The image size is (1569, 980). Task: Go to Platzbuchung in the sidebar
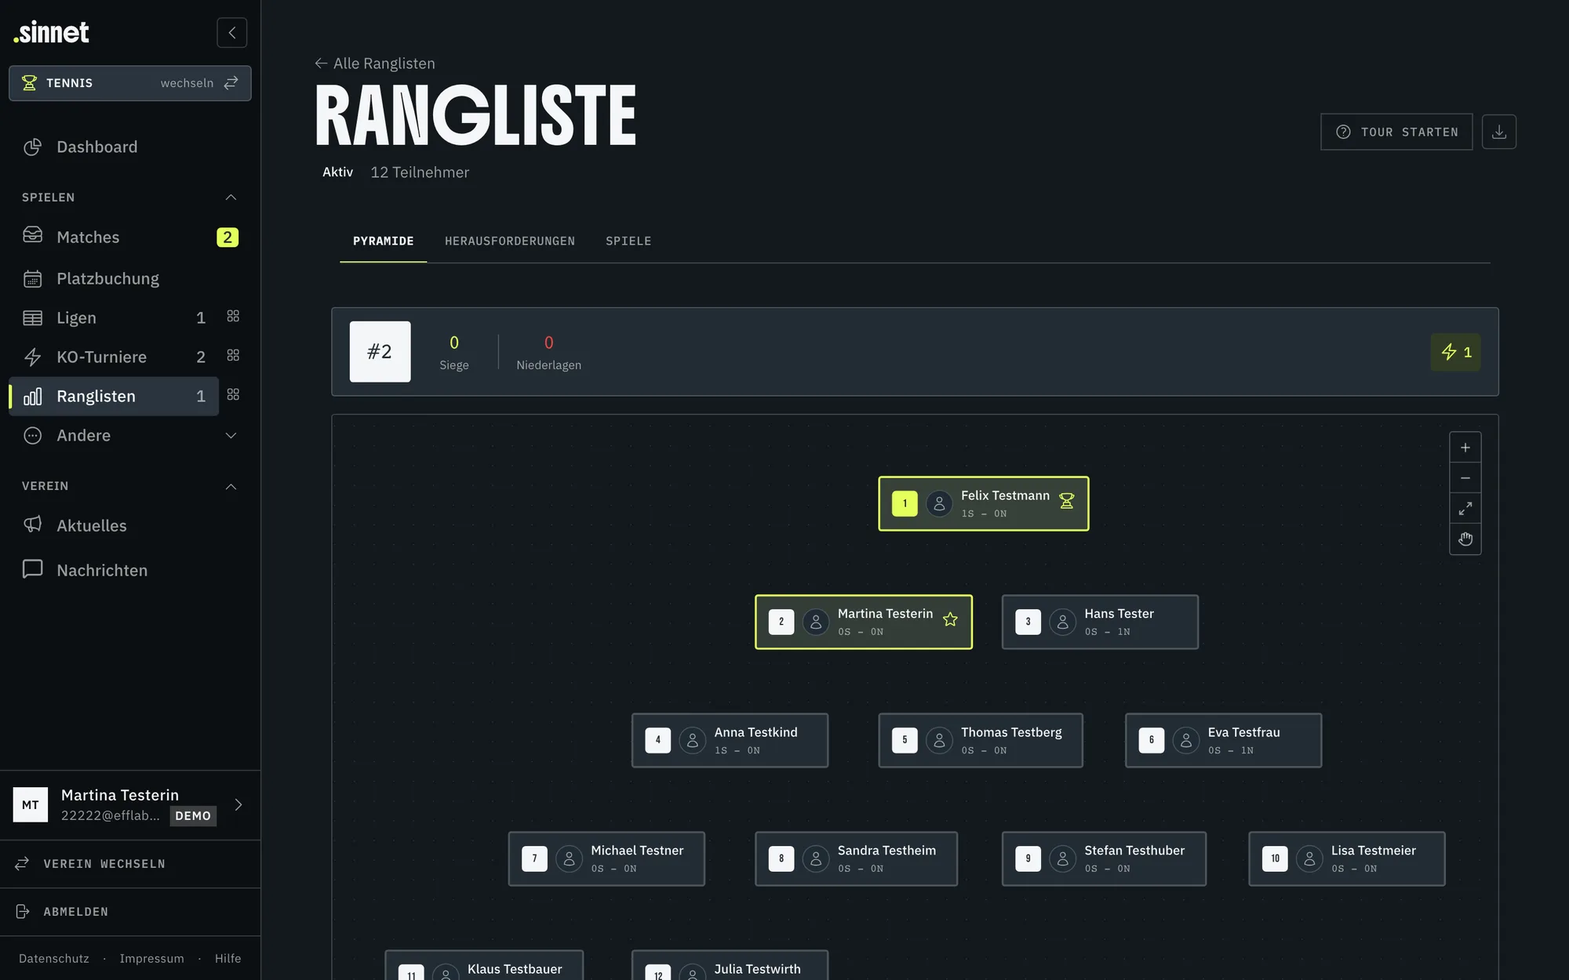(x=129, y=278)
